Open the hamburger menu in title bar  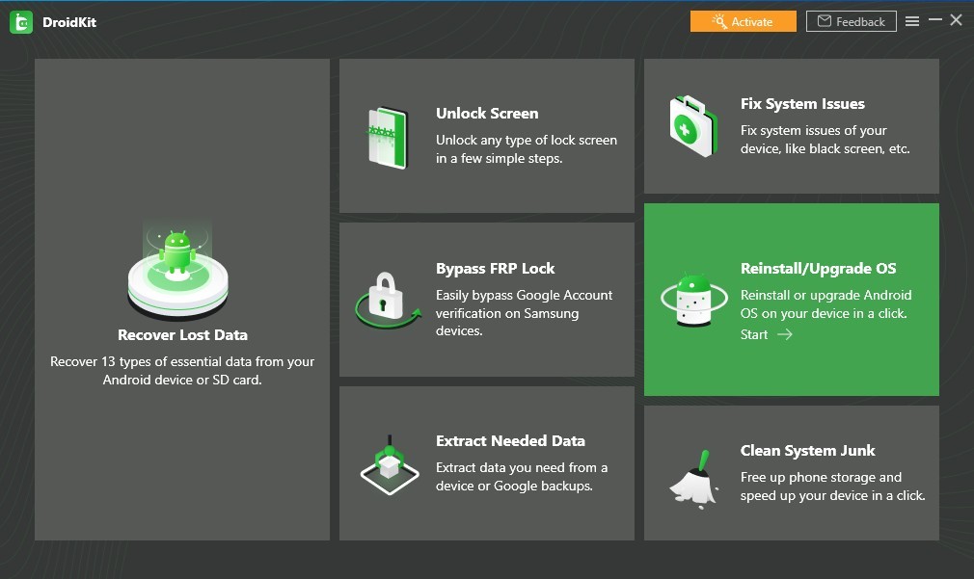tap(912, 21)
